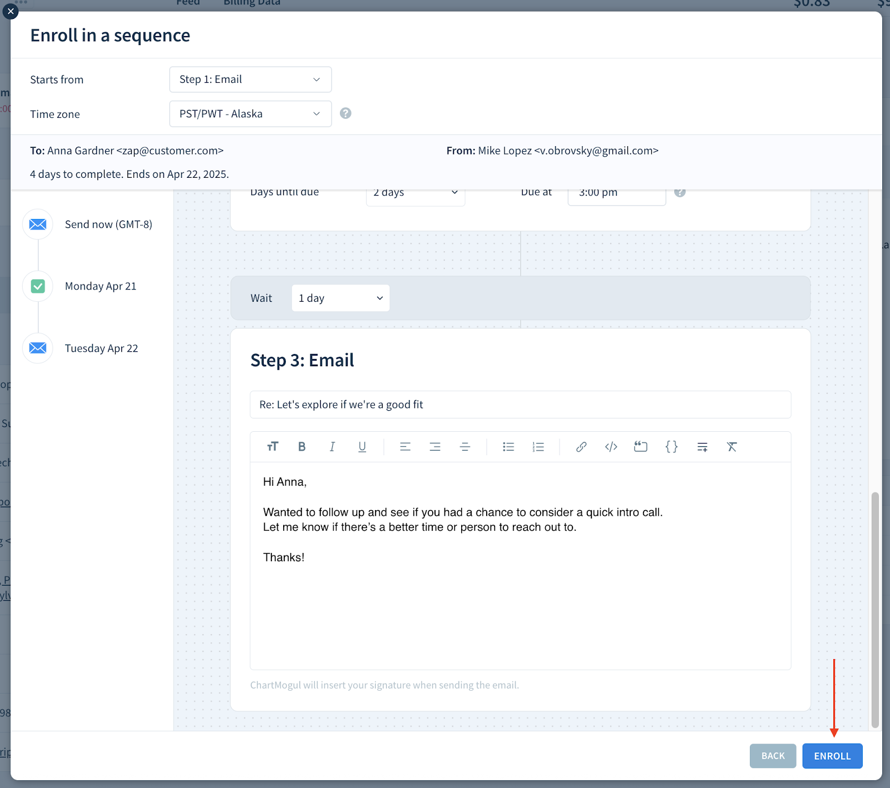
Task: Toggle italic formatting in email editor
Action: tap(332, 447)
